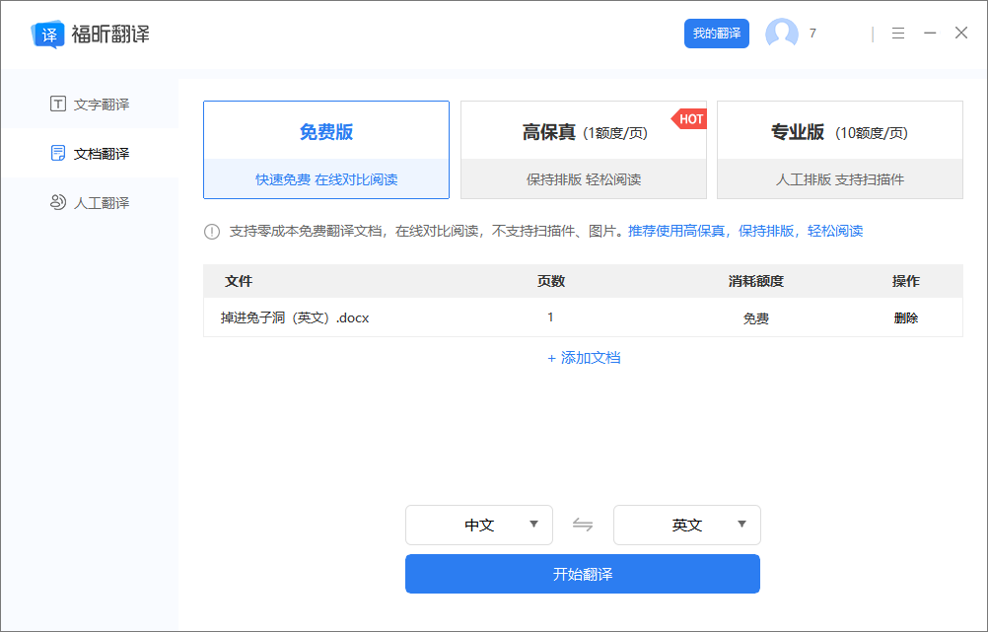Select the 高保真 translation plan card

tap(583, 149)
